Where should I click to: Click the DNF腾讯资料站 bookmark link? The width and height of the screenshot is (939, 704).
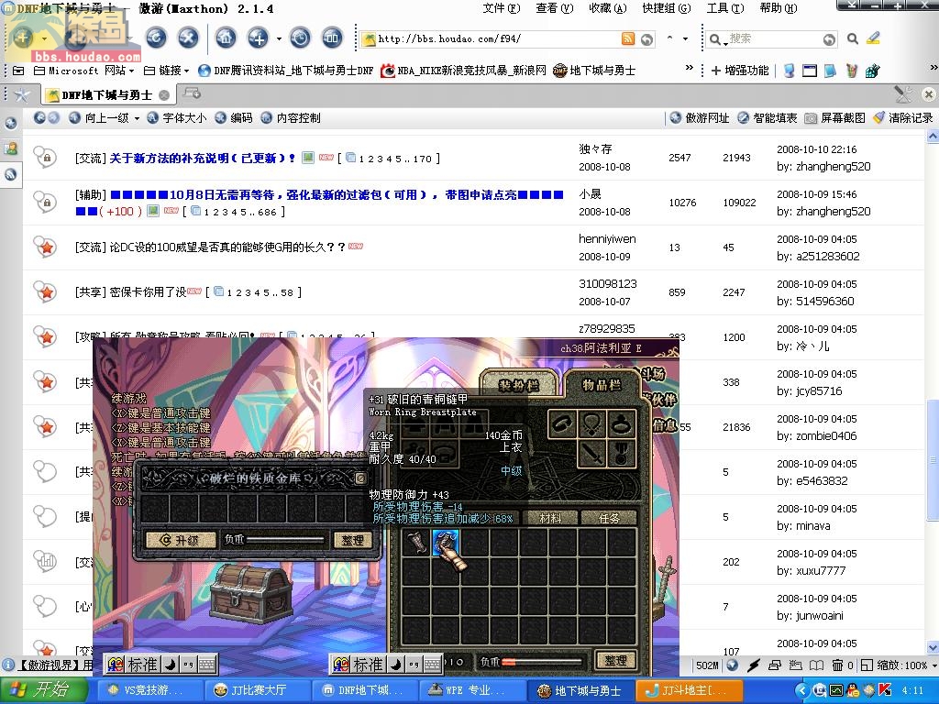pos(286,71)
